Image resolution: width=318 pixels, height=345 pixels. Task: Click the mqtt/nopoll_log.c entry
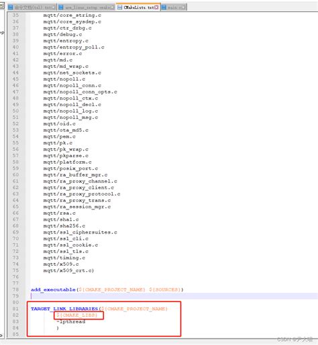coord(70,111)
